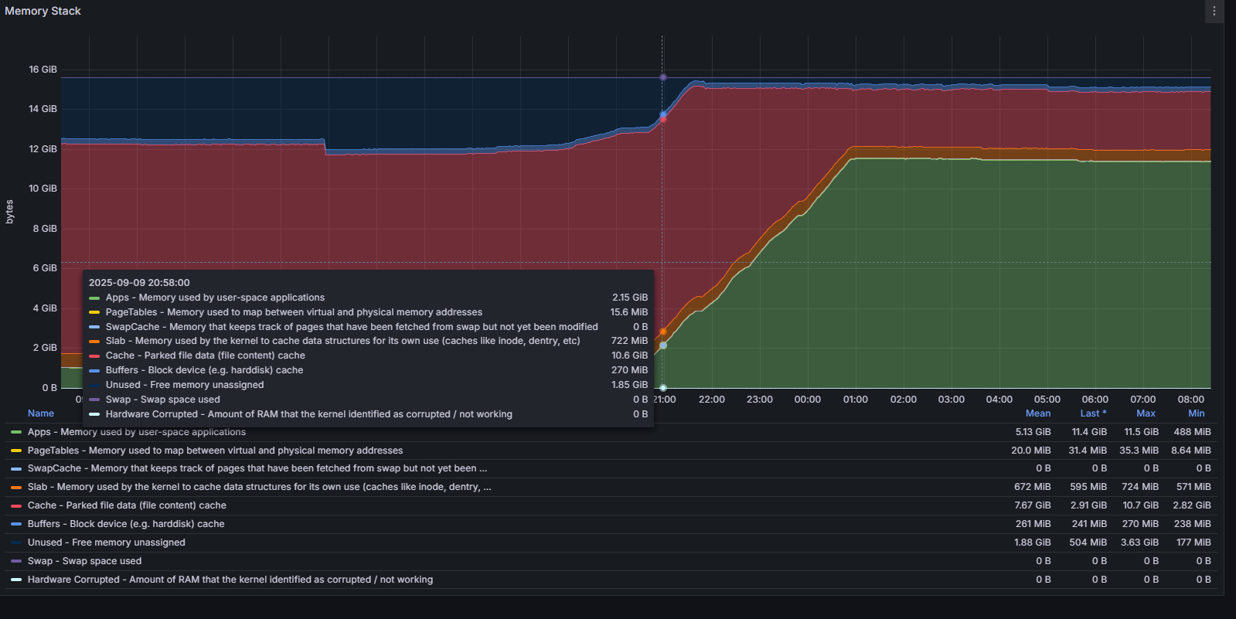
Task: Click the PageTables yellow legend color marker
Action: point(16,451)
